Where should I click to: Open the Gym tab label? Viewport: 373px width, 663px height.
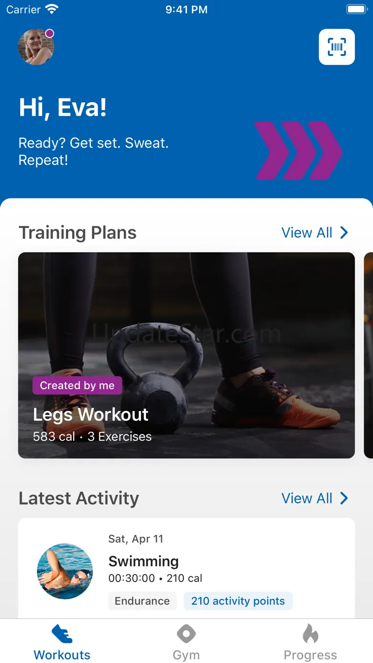tap(186, 655)
